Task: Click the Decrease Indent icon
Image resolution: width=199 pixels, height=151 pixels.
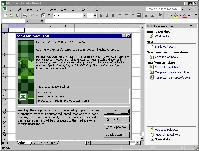Action: (x=160, y=16)
